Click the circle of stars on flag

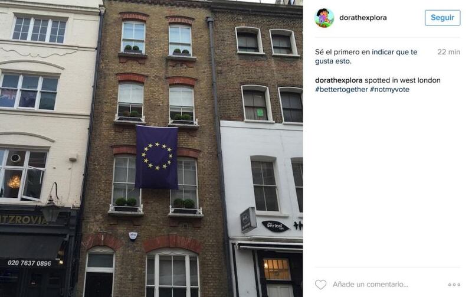(x=157, y=156)
